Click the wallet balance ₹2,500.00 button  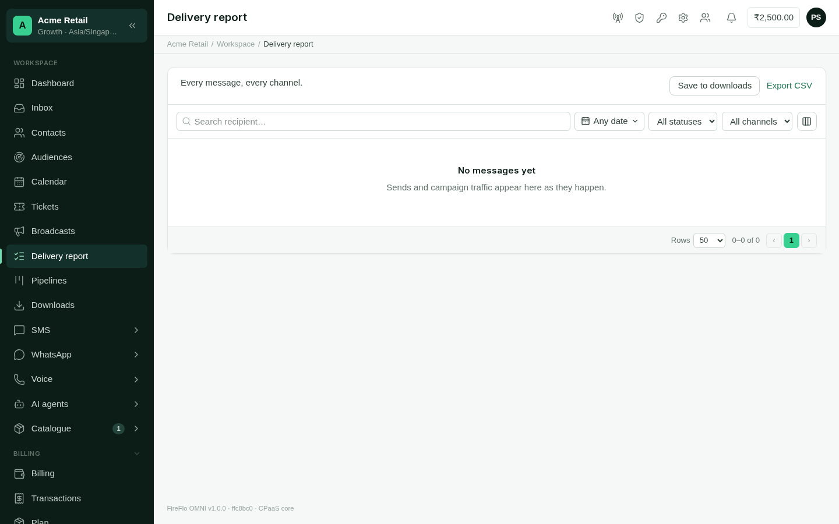tap(774, 17)
